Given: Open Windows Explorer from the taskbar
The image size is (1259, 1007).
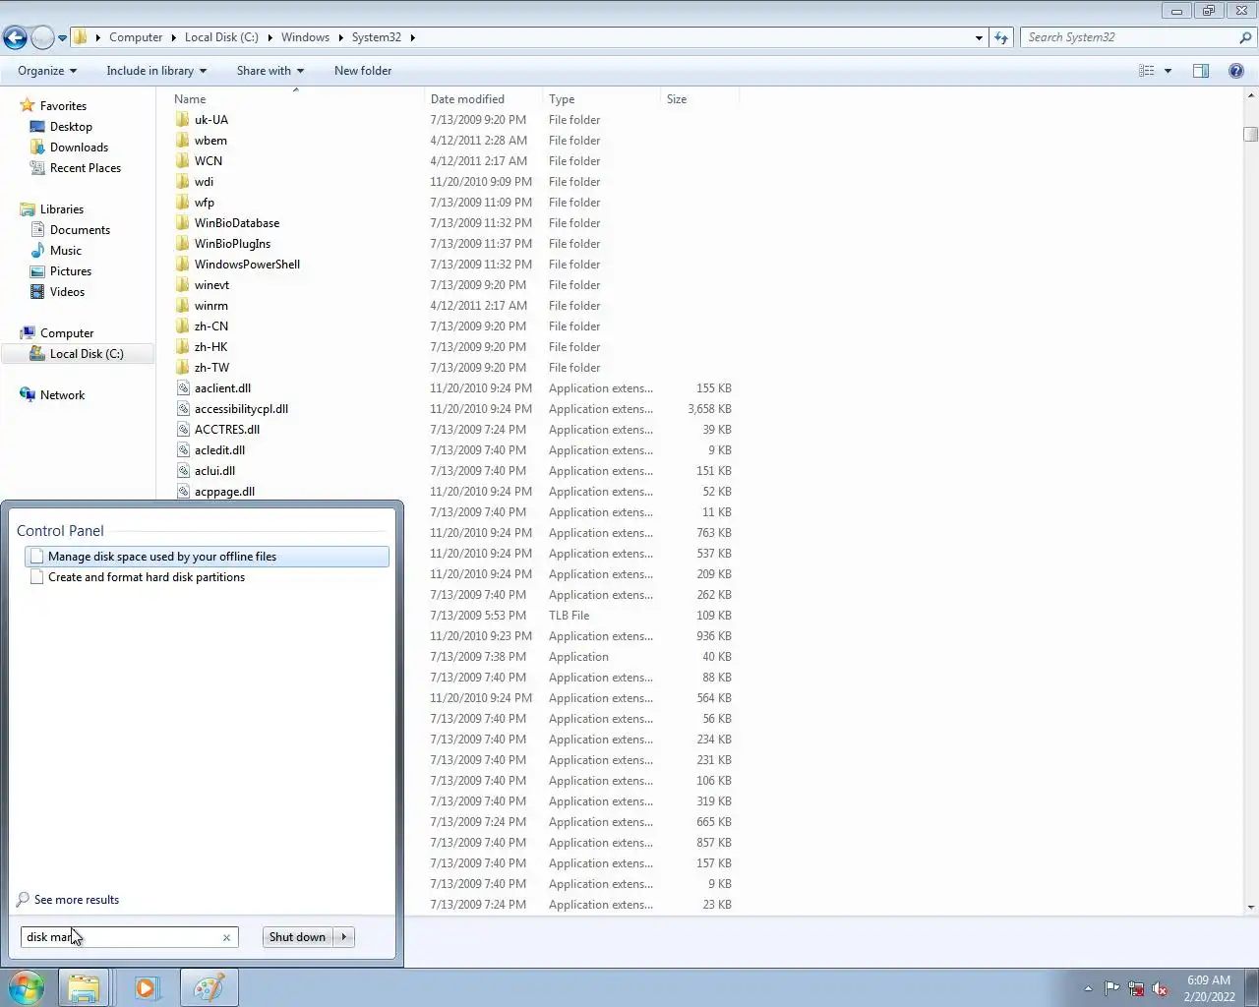Looking at the screenshot, I should coord(84,987).
